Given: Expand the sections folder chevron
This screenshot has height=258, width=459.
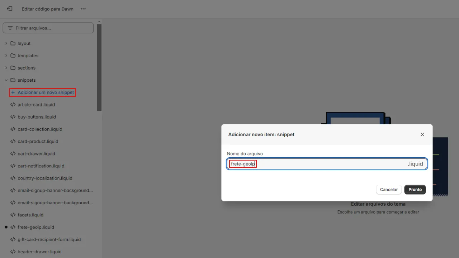Looking at the screenshot, I should pos(6,68).
